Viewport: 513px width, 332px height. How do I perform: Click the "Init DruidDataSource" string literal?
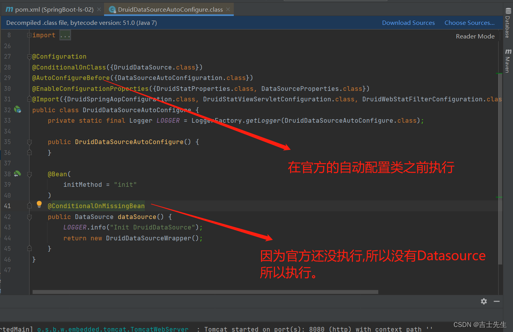pyautogui.click(x=153, y=227)
